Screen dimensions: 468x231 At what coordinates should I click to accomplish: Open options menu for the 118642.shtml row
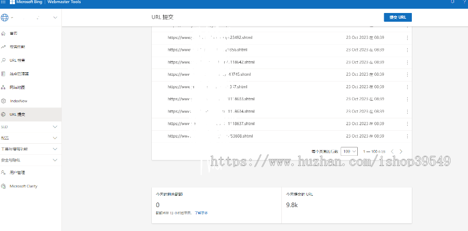click(x=407, y=62)
